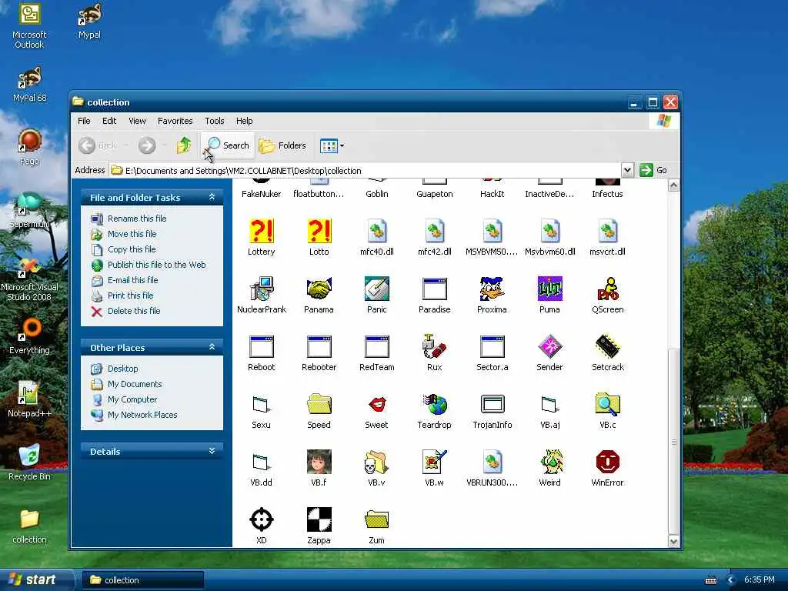Click the Go button next to address bar
This screenshot has height=591, width=788.
click(x=653, y=170)
